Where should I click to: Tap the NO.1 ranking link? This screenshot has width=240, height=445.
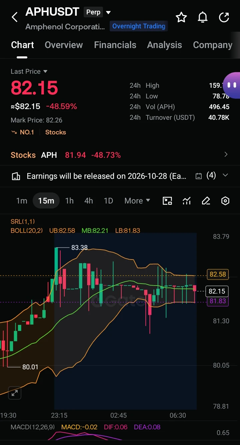pos(27,132)
